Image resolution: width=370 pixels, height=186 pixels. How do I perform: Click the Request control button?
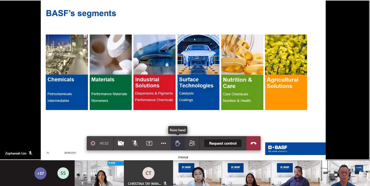pyautogui.click(x=223, y=143)
